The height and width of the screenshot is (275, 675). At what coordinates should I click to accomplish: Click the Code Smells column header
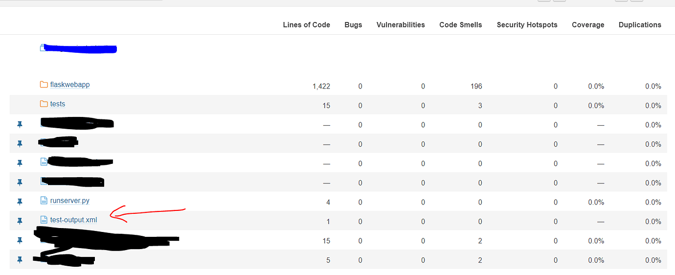(x=460, y=25)
